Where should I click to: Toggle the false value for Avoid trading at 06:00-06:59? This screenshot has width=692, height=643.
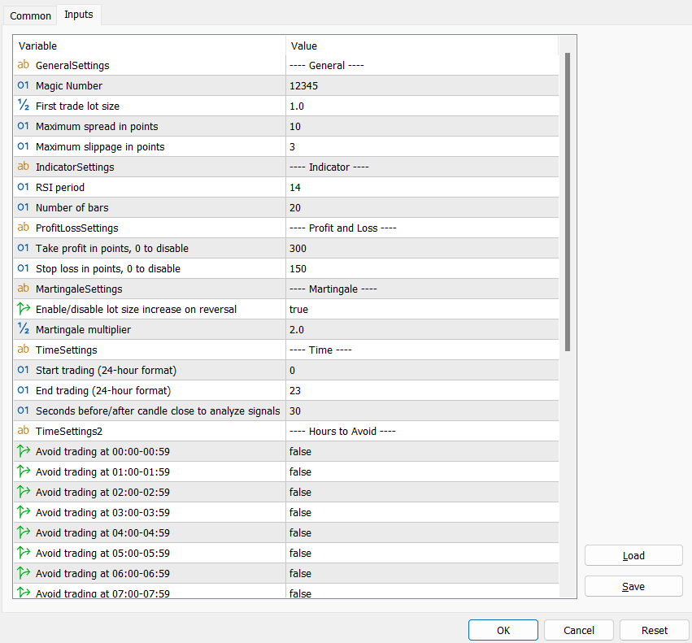click(x=422, y=573)
